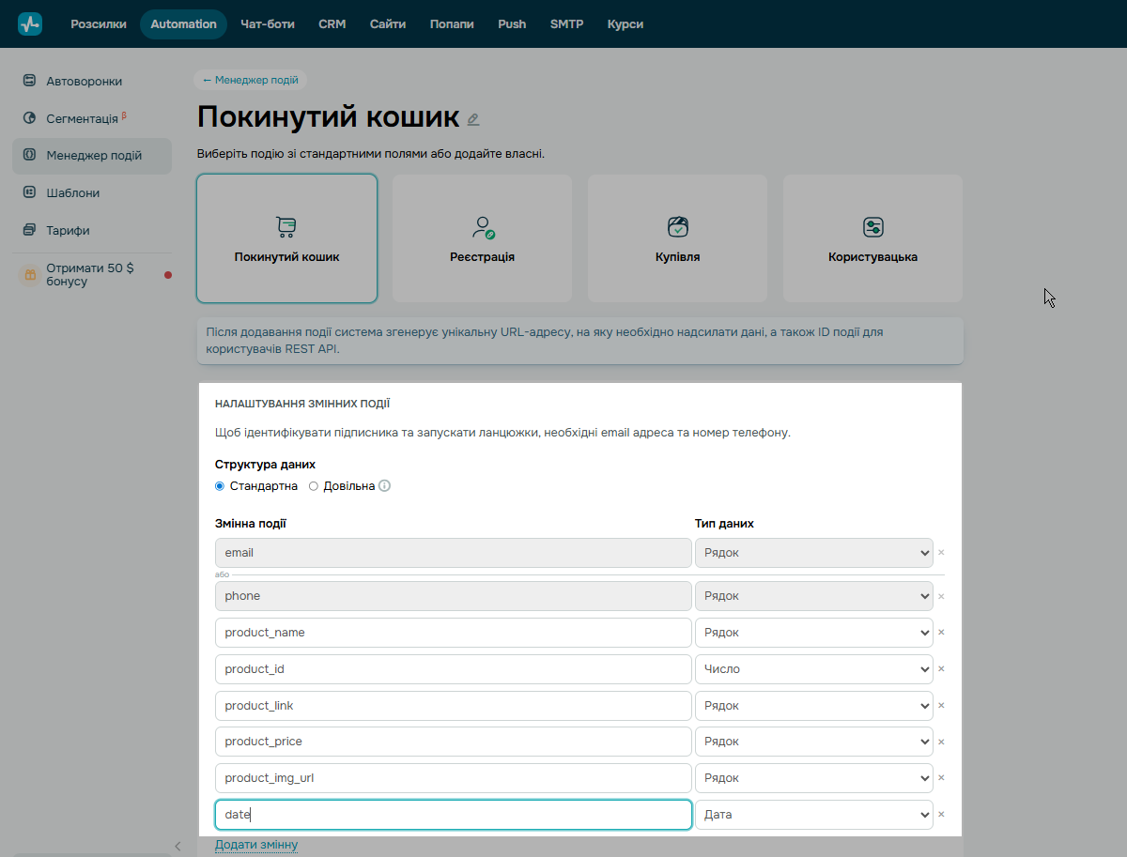
Task: Select the Покинутий кошик event card
Action: click(286, 238)
